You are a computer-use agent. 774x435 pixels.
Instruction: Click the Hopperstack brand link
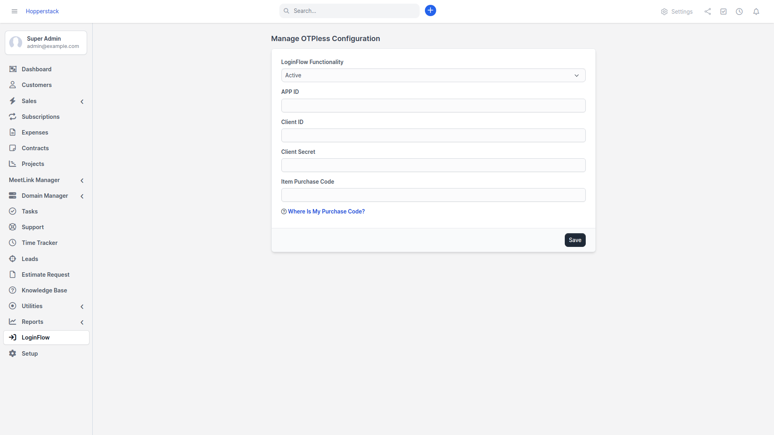[42, 11]
